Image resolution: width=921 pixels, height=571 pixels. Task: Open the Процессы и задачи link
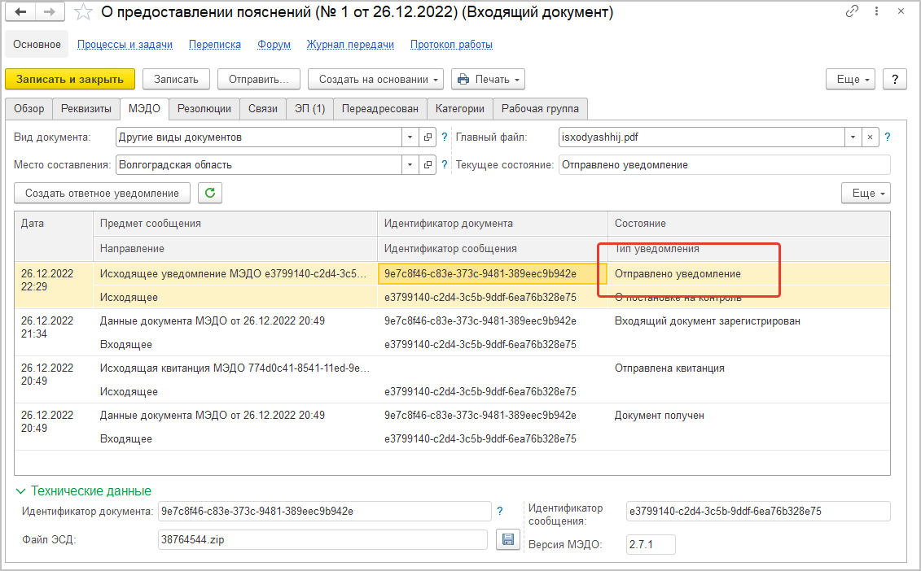tap(125, 45)
